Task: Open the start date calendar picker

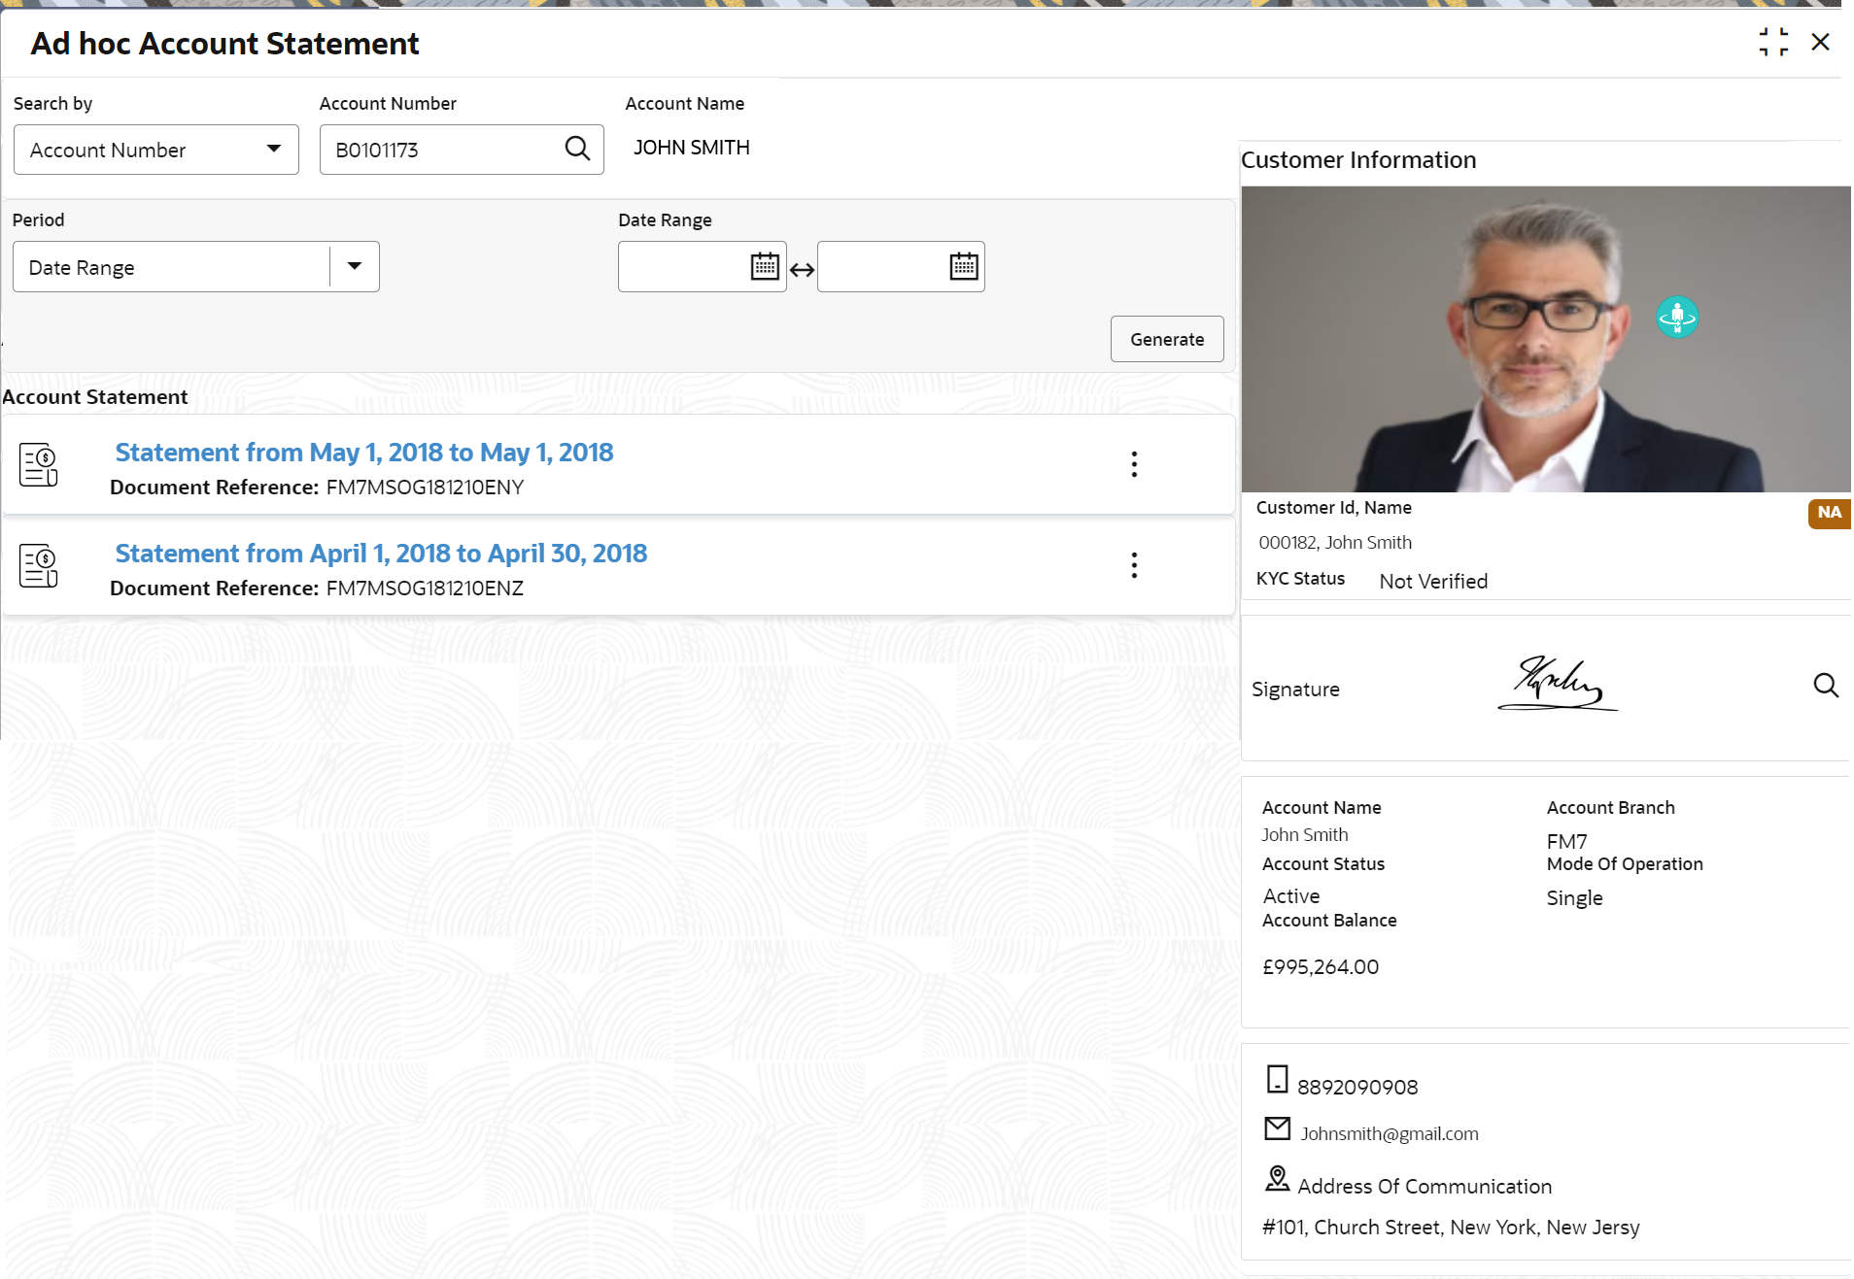Action: [x=765, y=266]
